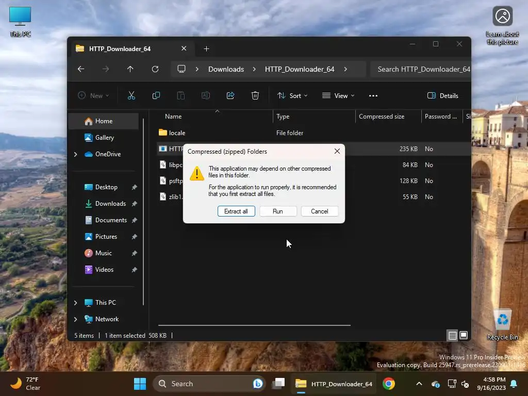
Task: Click Downloads in the address bar
Action: (226, 69)
